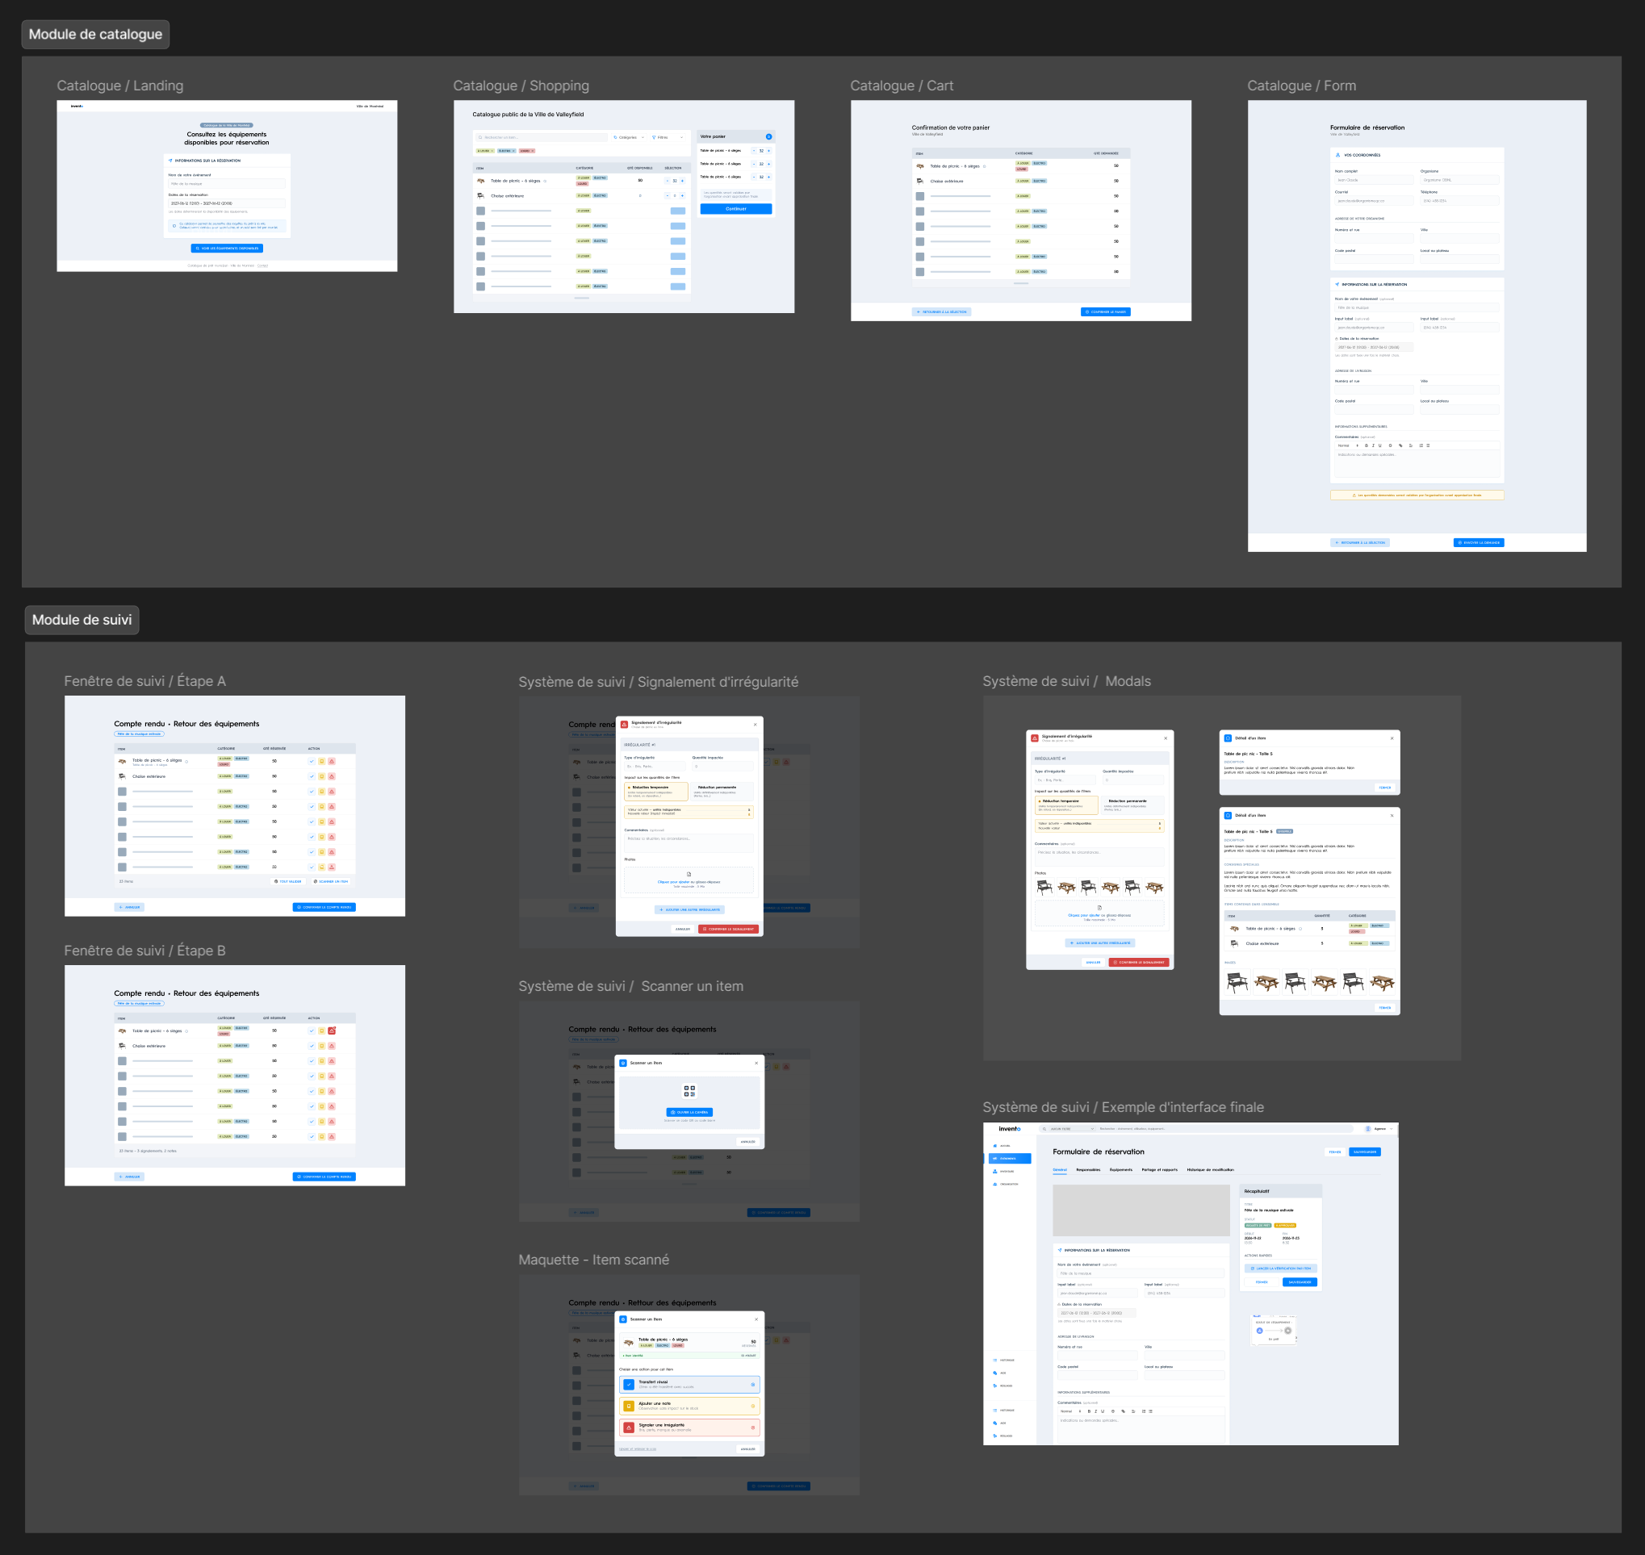Click yellow note icon for Chaise extérieure, Étape A
Viewport: 1645px width, 1555px height.
[x=322, y=776]
